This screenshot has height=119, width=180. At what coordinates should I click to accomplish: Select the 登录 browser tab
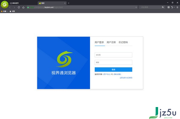[52, 3]
